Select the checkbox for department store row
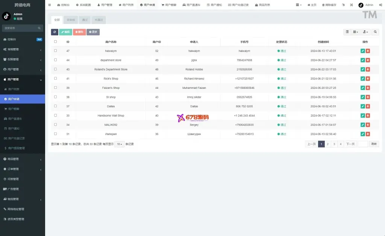 pos(56,60)
